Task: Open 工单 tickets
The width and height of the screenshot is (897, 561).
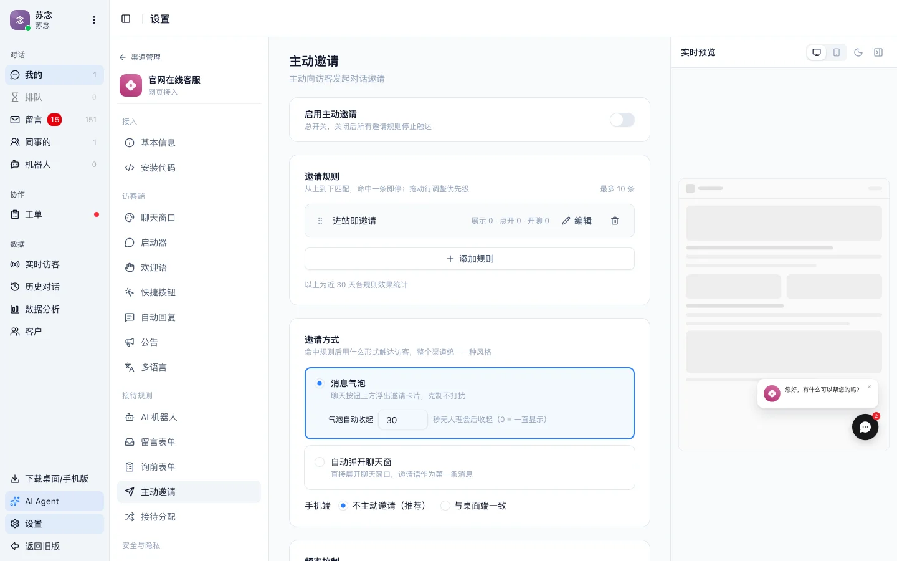Action: [x=54, y=214]
